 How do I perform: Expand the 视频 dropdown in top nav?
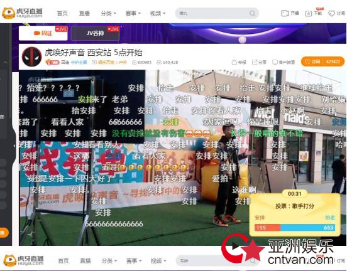pos(158,13)
